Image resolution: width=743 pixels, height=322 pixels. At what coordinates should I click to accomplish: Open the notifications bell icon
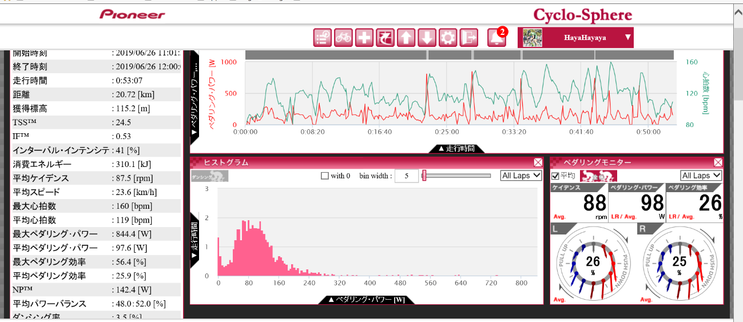tap(495, 38)
